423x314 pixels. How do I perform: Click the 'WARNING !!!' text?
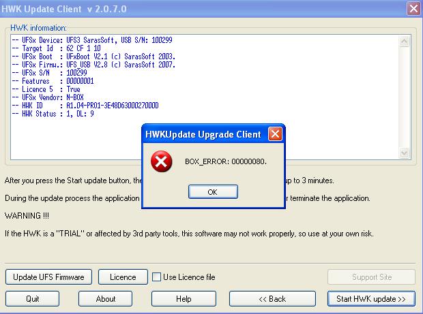click(27, 216)
